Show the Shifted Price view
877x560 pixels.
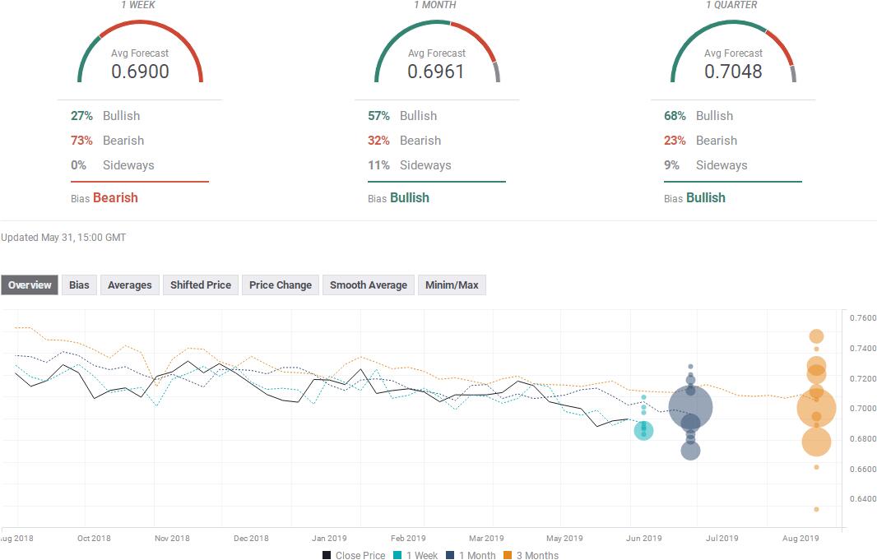point(200,285)
